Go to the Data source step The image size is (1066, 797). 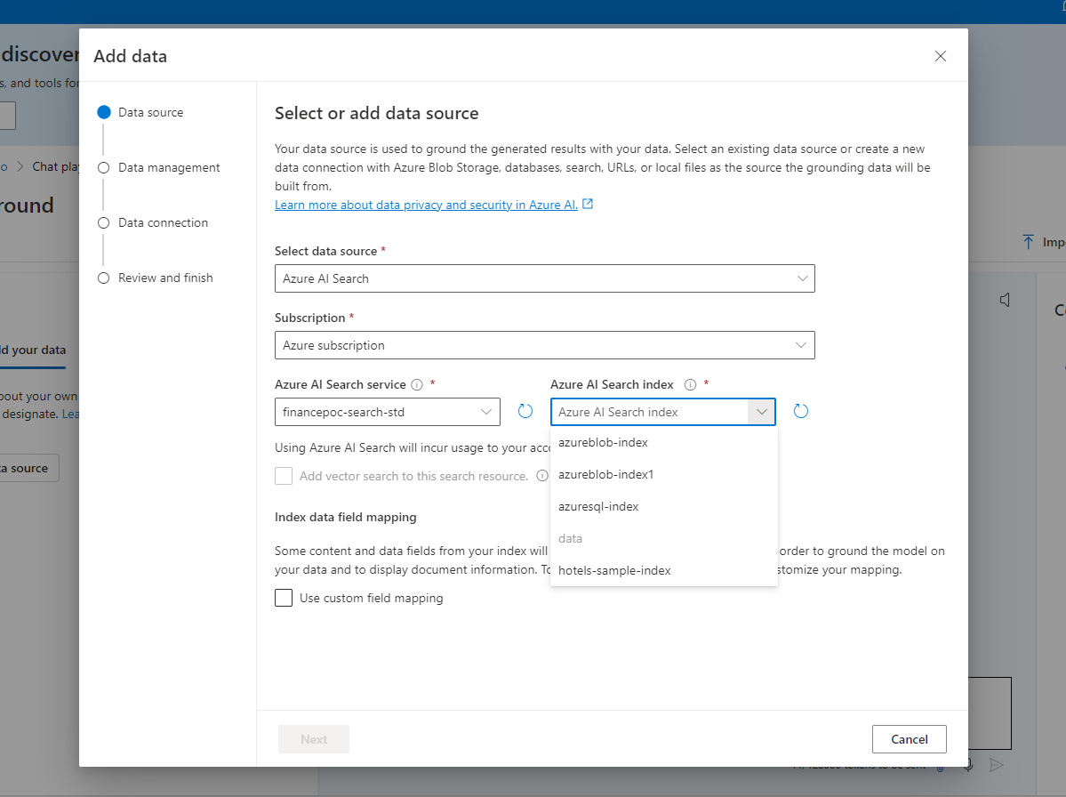(140, 112)
